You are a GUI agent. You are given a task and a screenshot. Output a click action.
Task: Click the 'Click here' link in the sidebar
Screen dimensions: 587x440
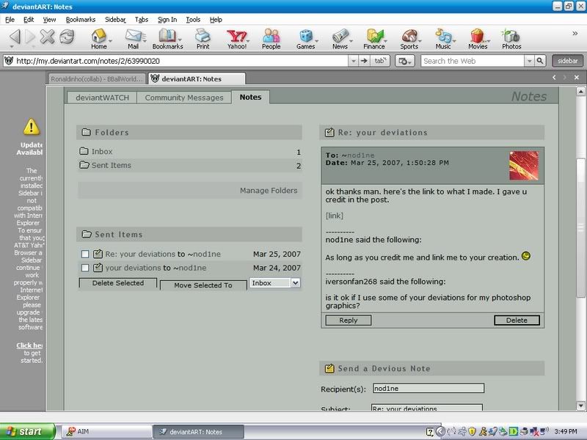tap(29, 345)
